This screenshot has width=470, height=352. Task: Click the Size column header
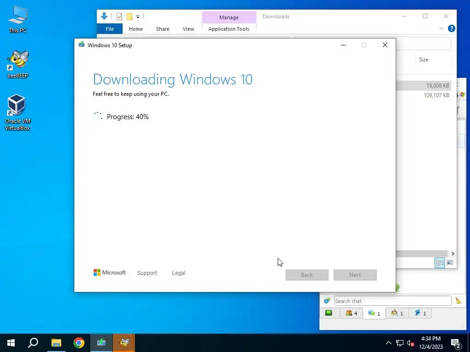pyautogui.click(x=424, y=60)
